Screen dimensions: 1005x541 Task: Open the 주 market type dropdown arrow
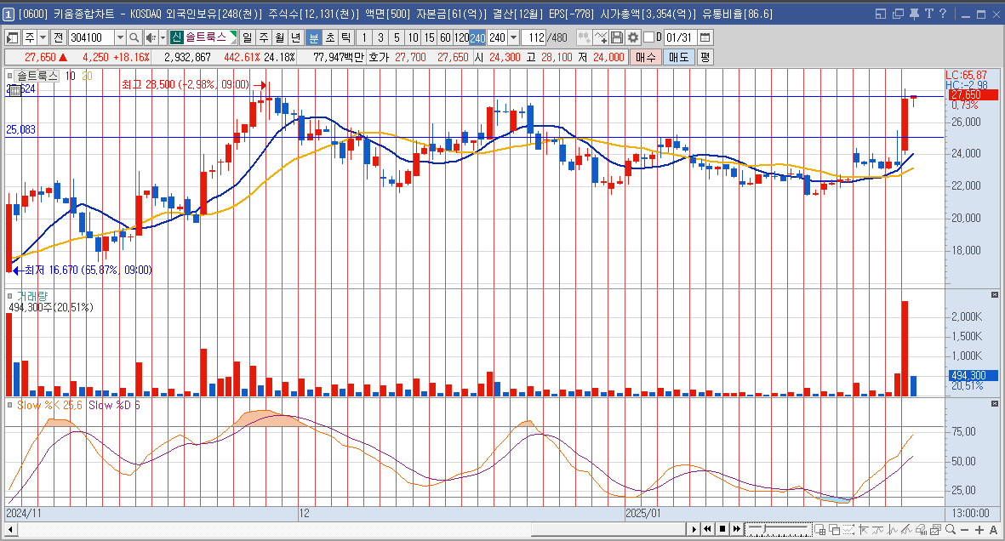43,37
